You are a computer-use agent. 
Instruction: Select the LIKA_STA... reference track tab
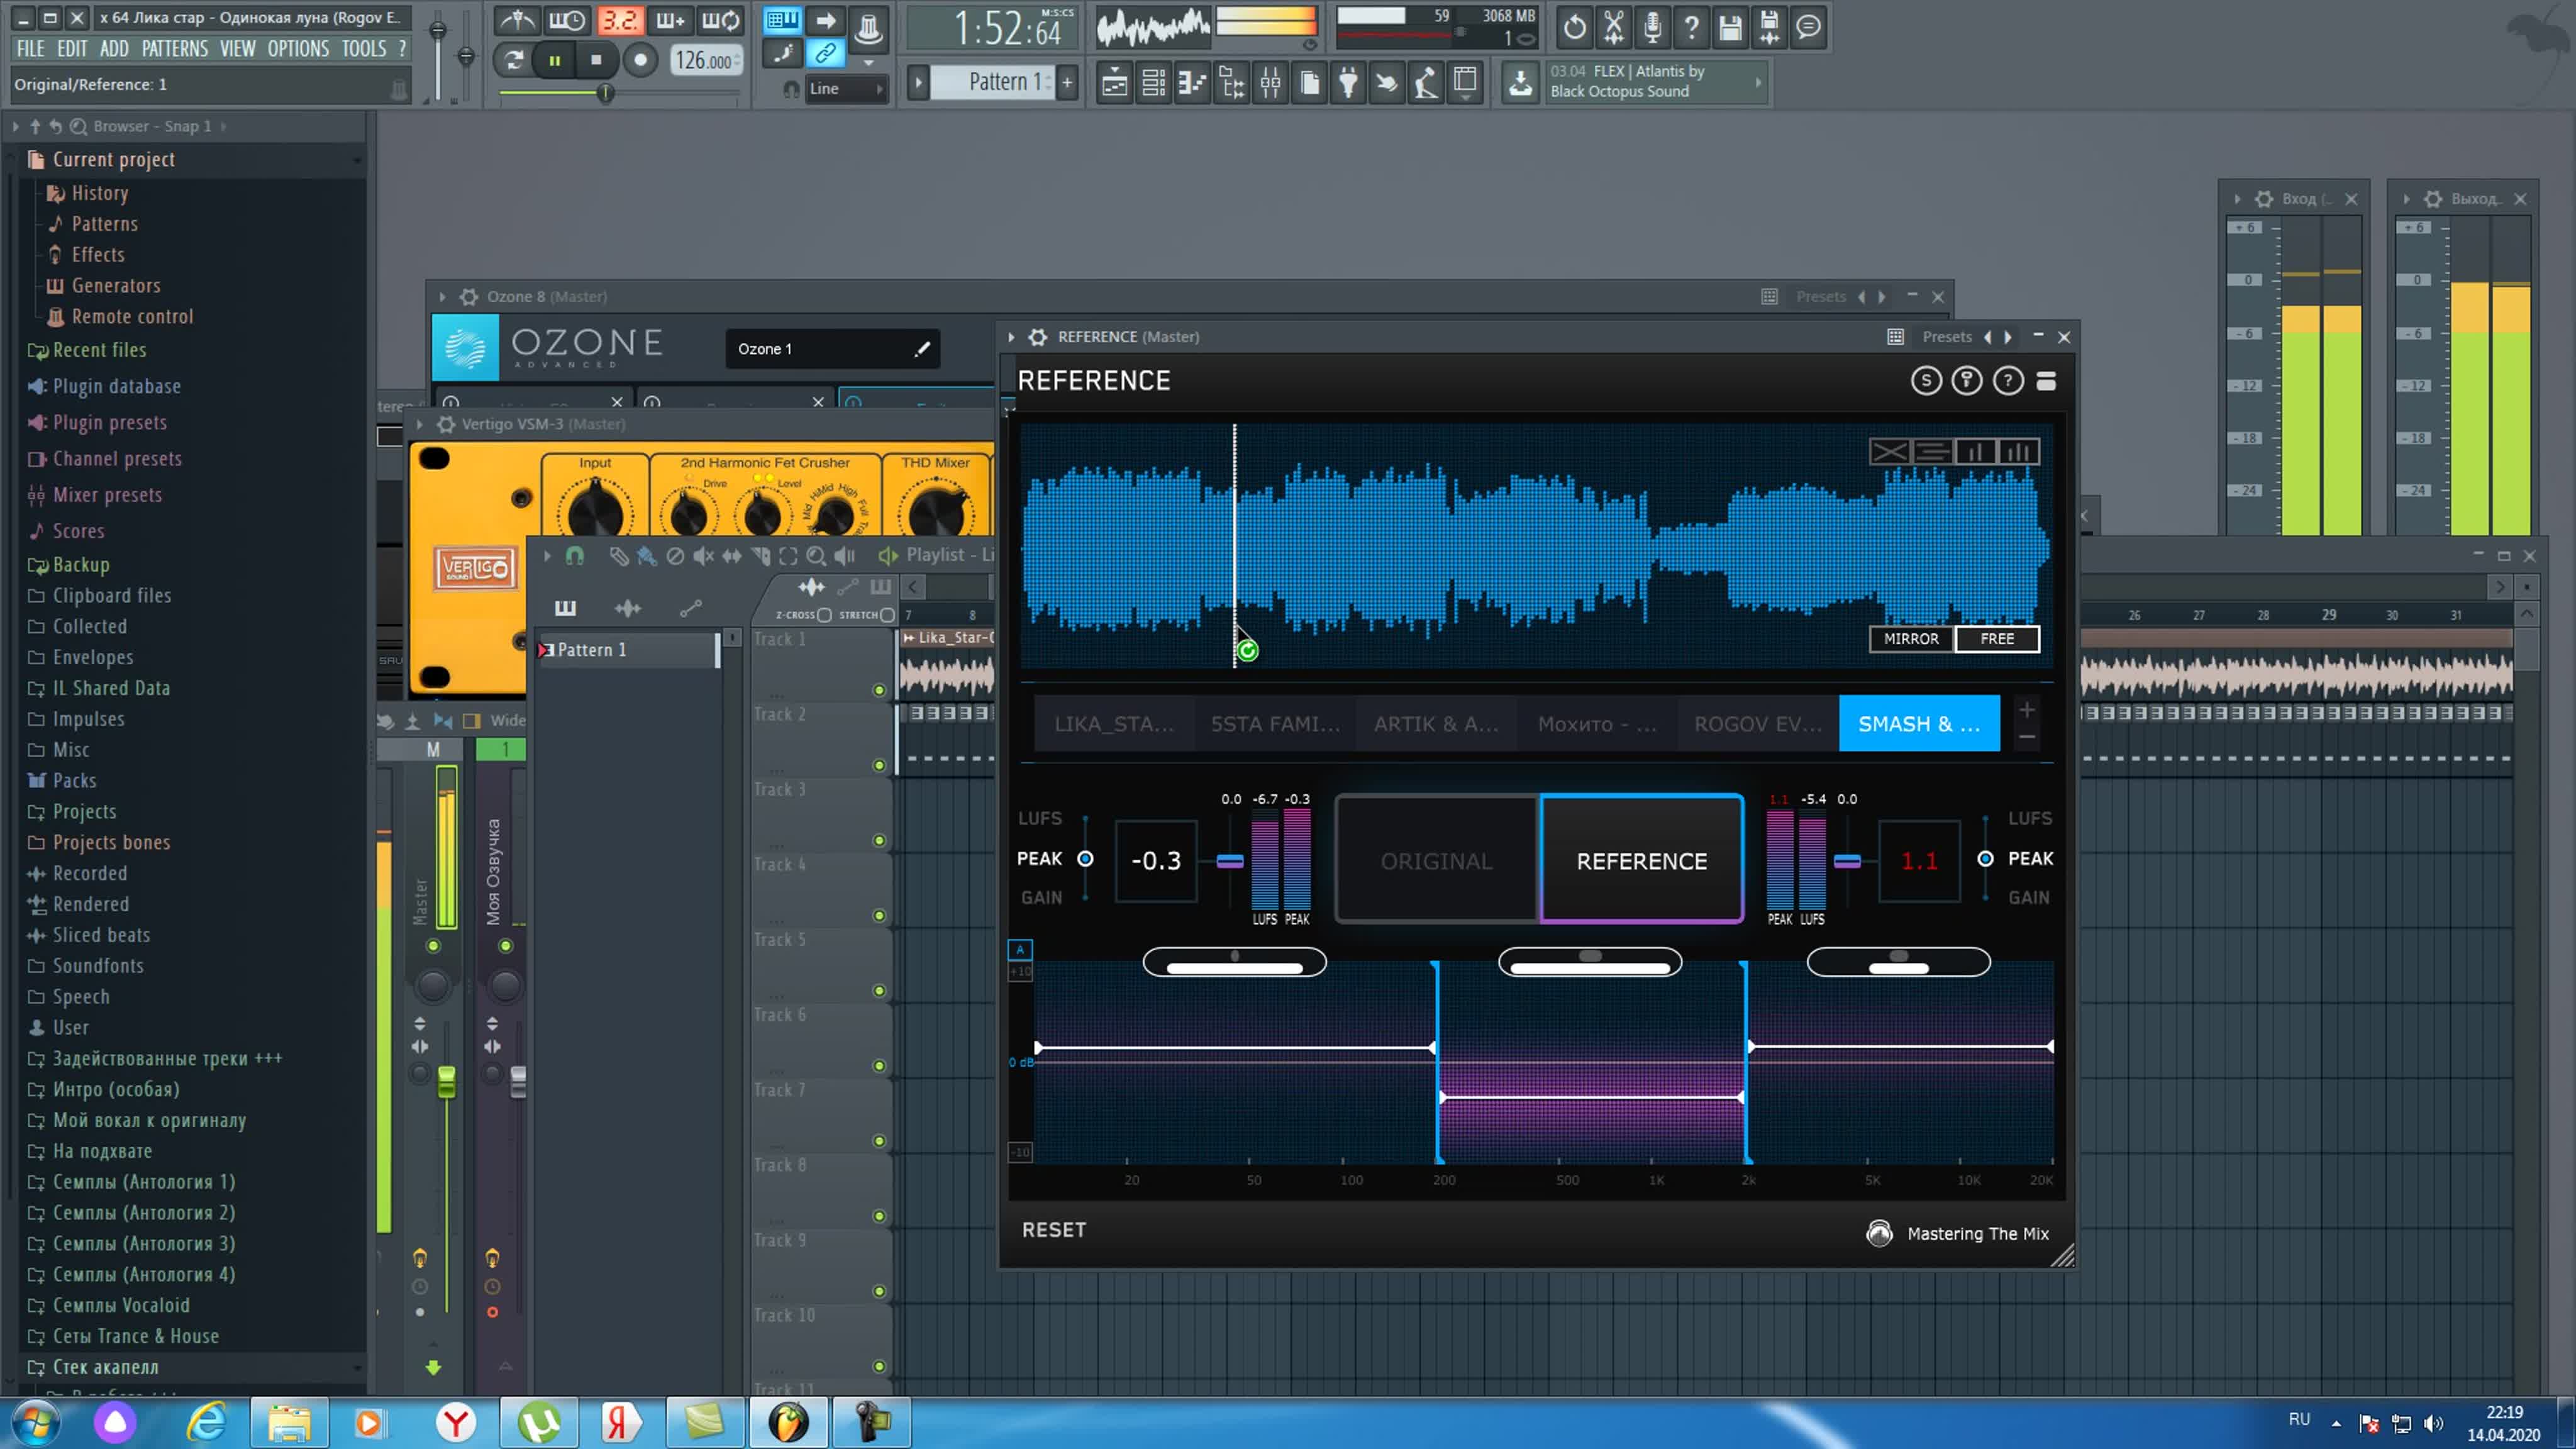click(x=1114, y=724)
